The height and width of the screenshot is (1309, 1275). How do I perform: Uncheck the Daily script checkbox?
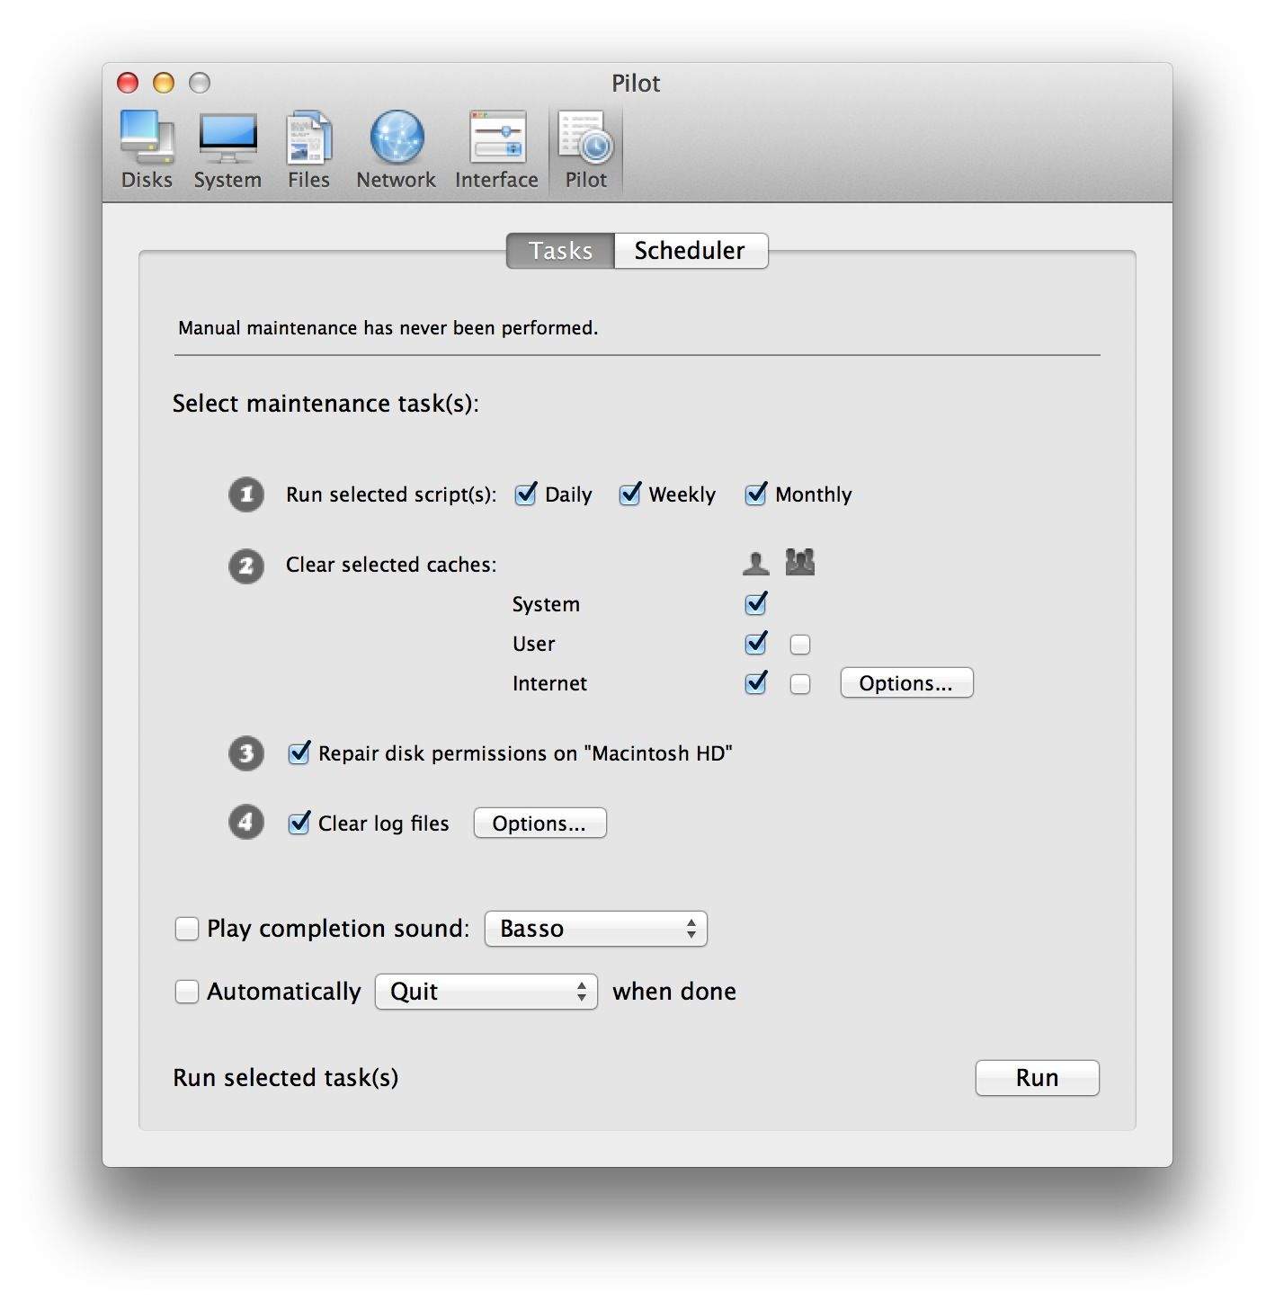tap(526, 494)
